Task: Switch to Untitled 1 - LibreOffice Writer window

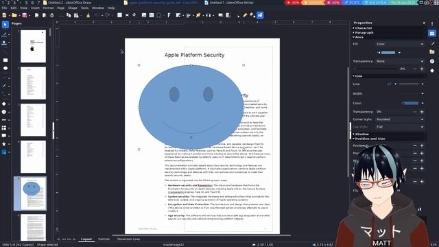Action: click(x=229, y=3)
